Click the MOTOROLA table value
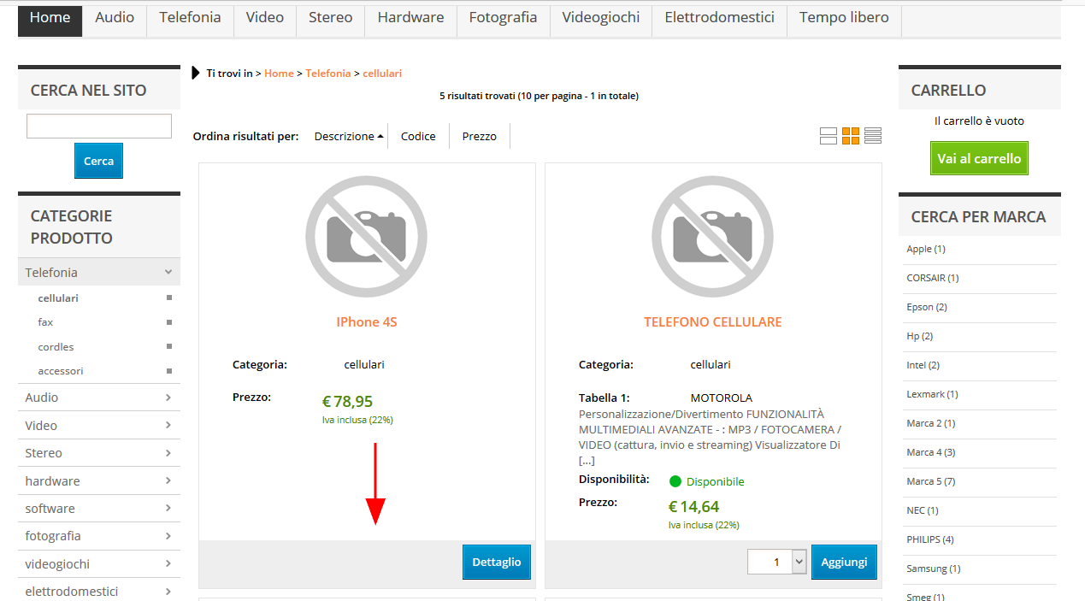Image resolution: width=1085 pixels, height=601 pixels. 722,398
